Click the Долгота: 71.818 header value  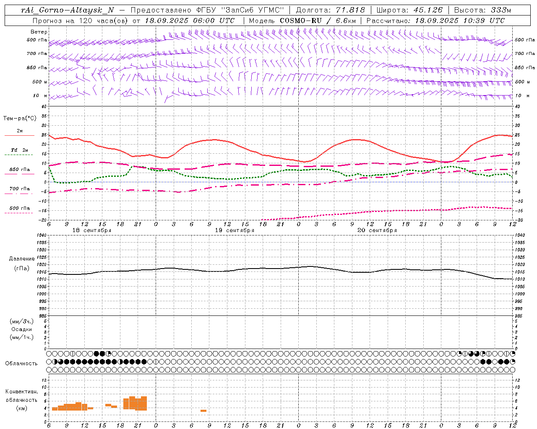[x=331, y=10]
